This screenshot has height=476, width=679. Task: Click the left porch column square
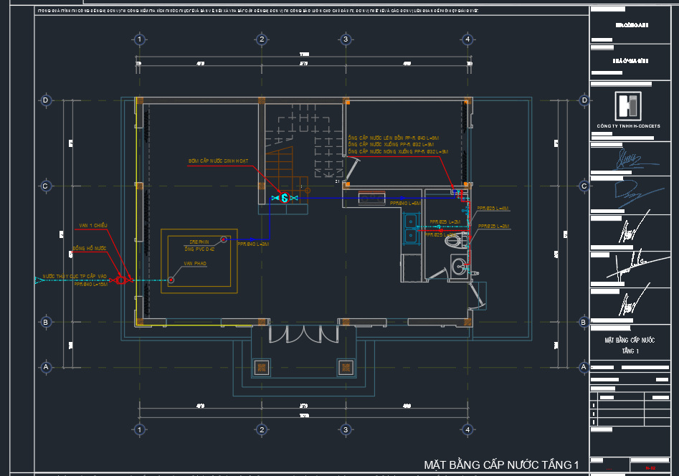(262, 368)
